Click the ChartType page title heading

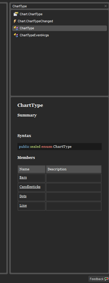coord(30,105)
